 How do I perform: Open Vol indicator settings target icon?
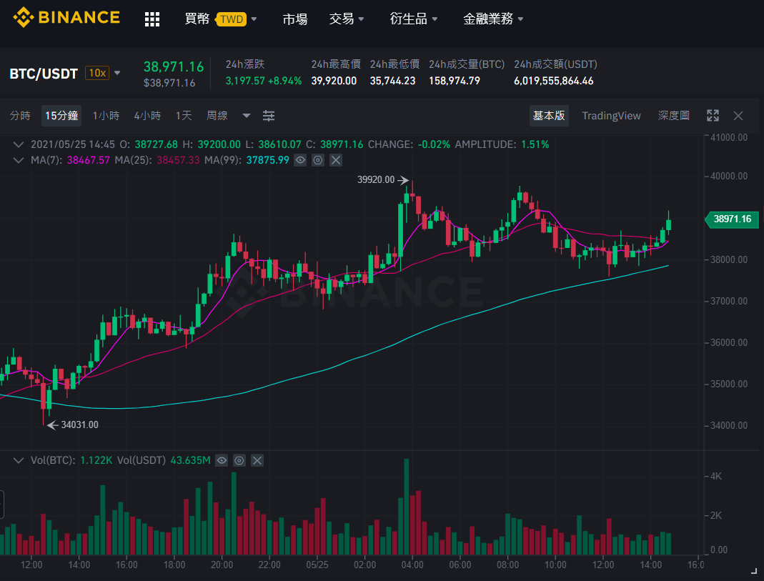click(x=239, y=460)
